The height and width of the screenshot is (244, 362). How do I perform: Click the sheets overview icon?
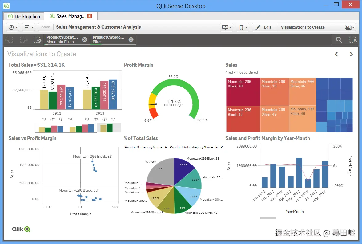(349, 27)
